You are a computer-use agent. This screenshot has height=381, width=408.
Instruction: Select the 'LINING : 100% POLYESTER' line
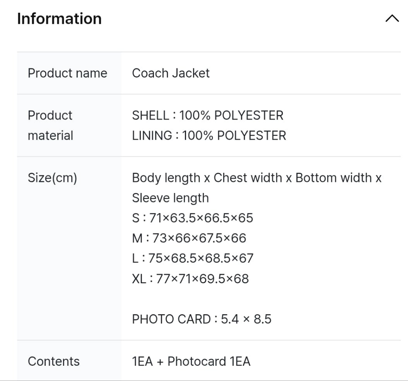[x=209, y=135]
